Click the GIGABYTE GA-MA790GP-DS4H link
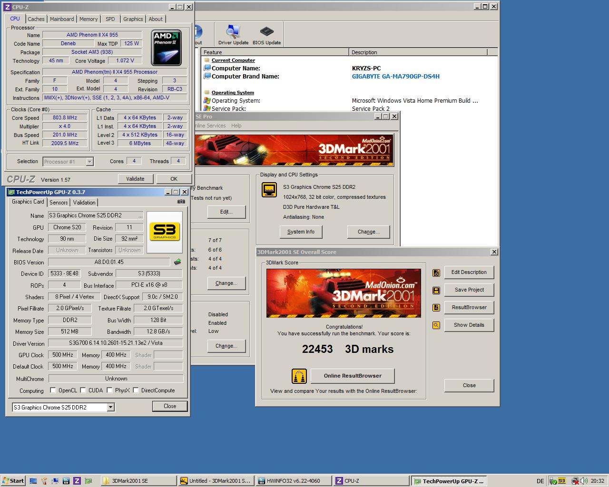 click(395, 77)
